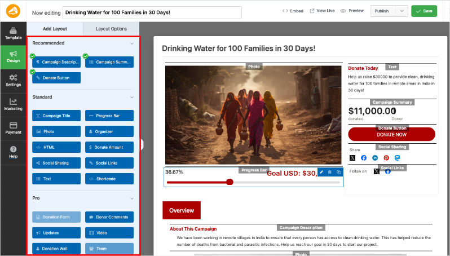Open the Publish dropdown arrow

[402, 11]
